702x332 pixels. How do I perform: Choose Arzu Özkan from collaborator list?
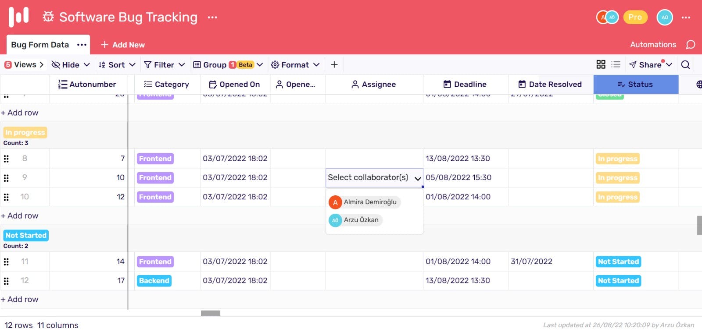[355, 220]
